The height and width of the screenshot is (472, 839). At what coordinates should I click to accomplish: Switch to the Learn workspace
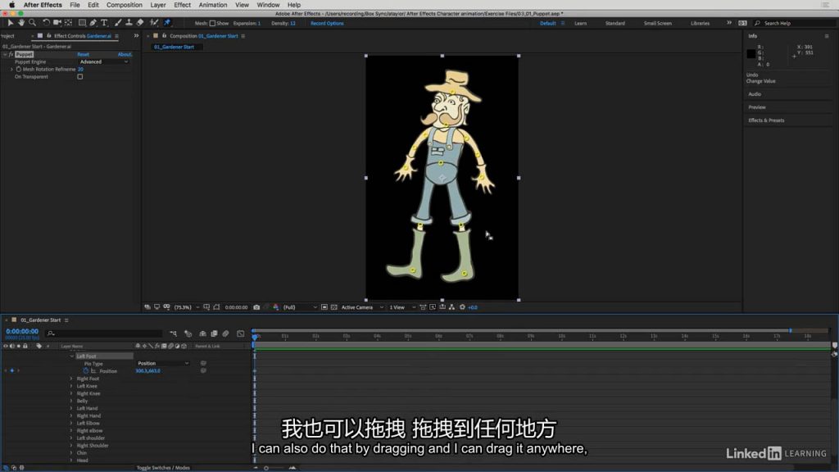click(581, 23)
